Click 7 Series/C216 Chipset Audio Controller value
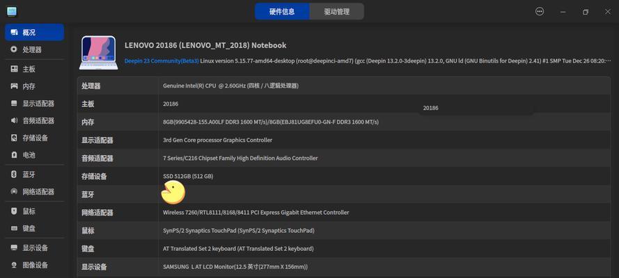 [240, 158]
